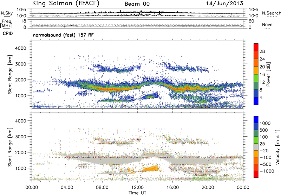281x195 pixels.
Task: Click '4000' range tick of power panel
Action: [21, 48]
